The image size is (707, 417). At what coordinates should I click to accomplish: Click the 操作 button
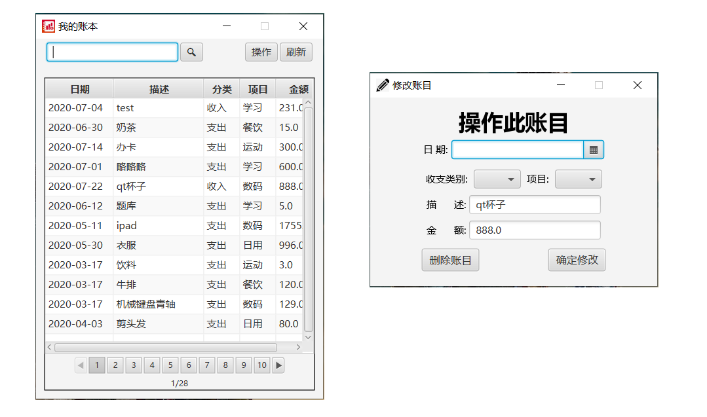coord(261,52)
